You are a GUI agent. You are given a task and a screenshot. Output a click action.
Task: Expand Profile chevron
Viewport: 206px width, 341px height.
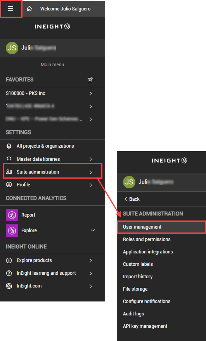point(91,185)
